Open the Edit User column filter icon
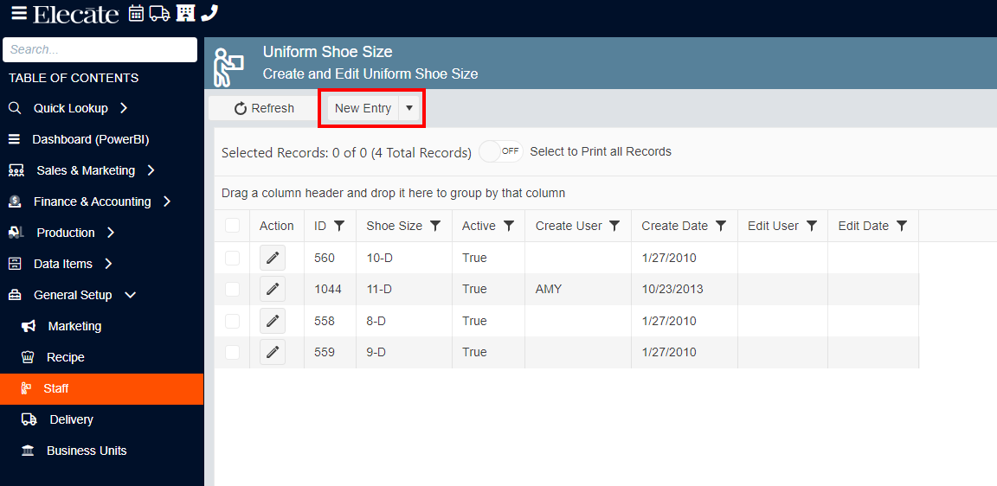 811,226
